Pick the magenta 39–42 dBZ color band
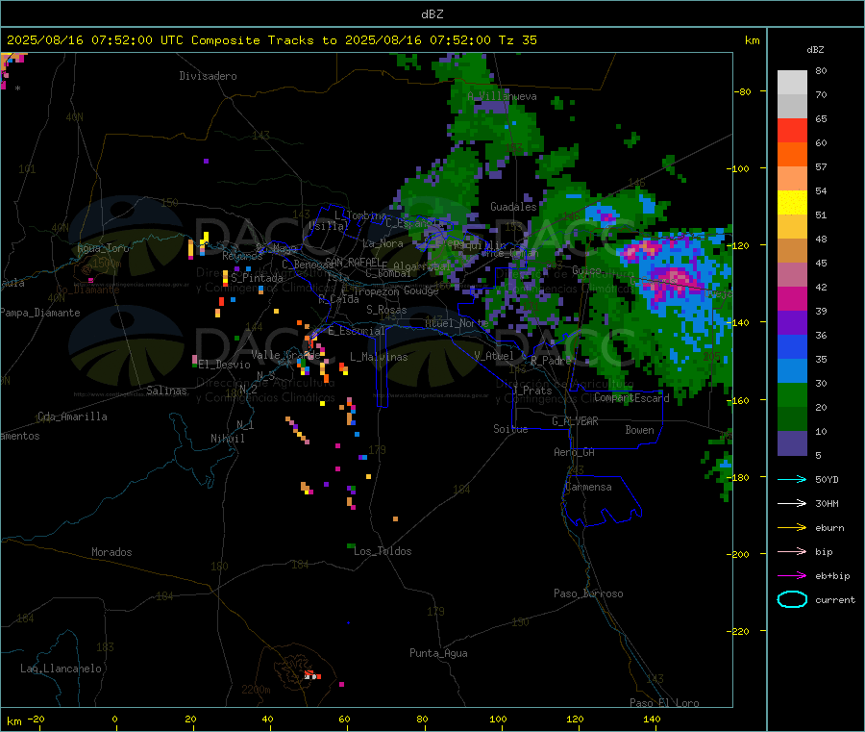 click(792, 298)
